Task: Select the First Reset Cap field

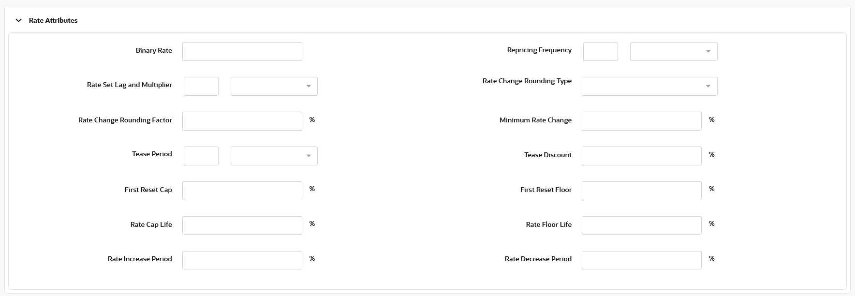Action: (242, 191)
